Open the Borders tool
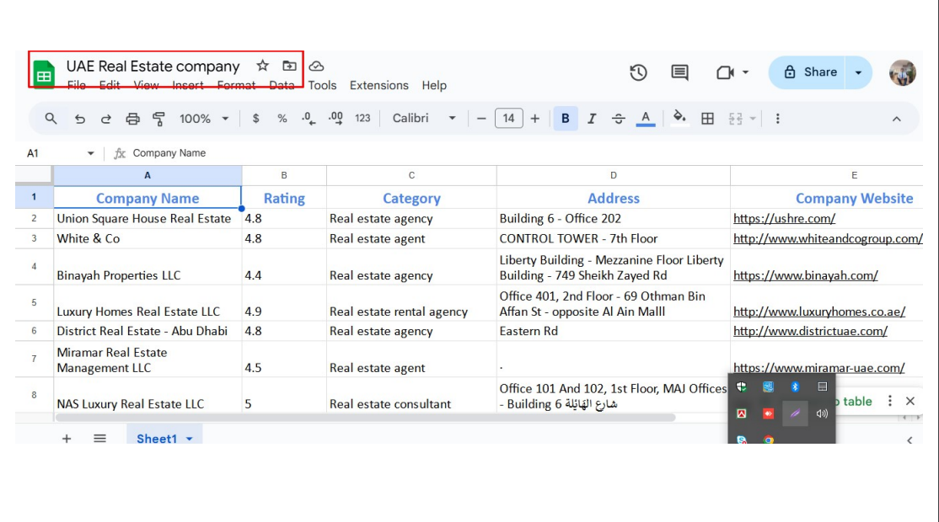The width and height of the screenshot is (939, 522). [707, 119]
